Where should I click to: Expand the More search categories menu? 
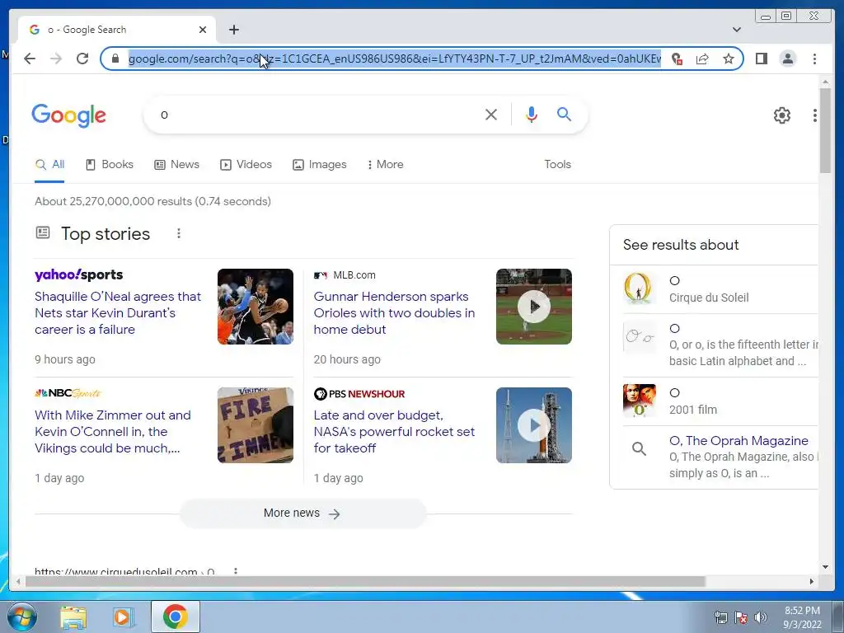click(386, 165)
